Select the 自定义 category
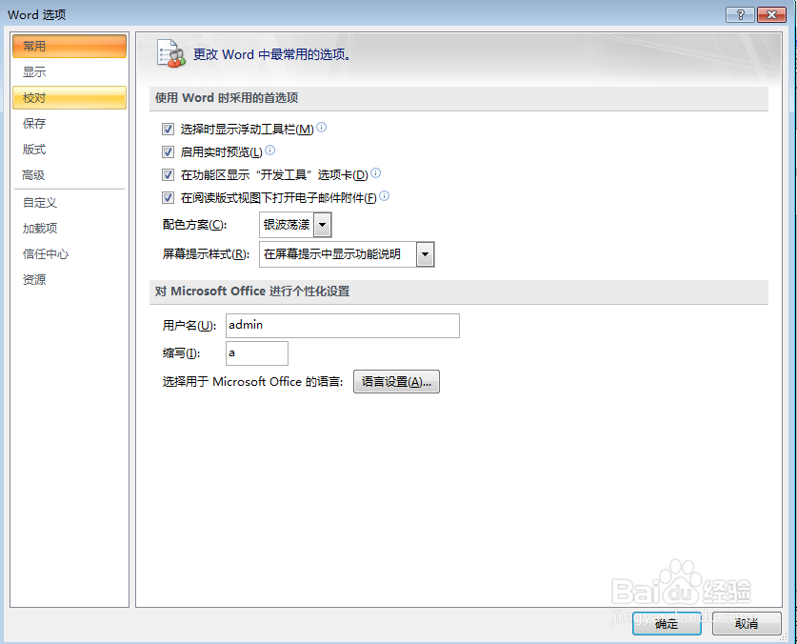 click(x=70, y=203)
